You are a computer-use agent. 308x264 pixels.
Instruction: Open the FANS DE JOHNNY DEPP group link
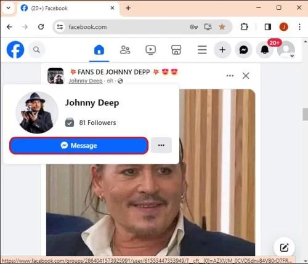click(113, 72)
